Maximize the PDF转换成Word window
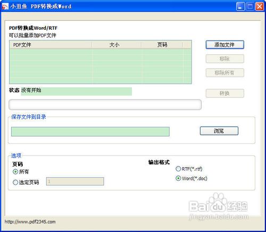 click(x=250, y=6)
